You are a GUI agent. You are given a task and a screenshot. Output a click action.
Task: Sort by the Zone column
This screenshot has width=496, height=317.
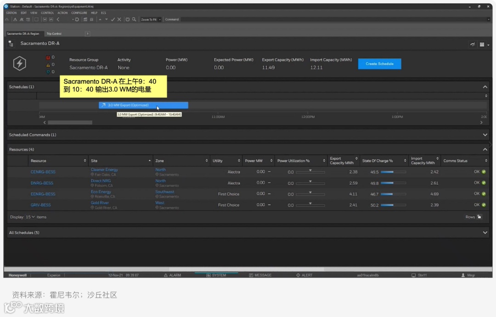click(181, 161)
